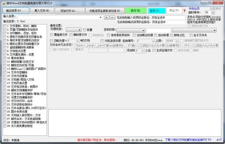This screenshot has width=225, height=144.
Task: Click the 耗时 elapsed time status text
Action: tap(143, 140)
